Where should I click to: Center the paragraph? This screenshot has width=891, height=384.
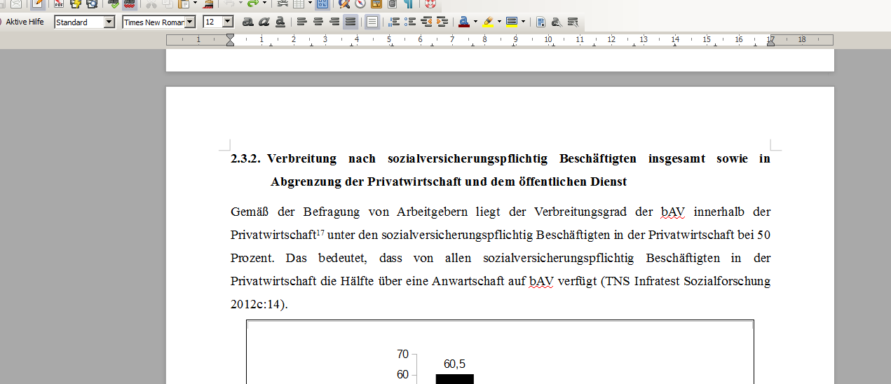pyautogui.click(x=318, y=22)
